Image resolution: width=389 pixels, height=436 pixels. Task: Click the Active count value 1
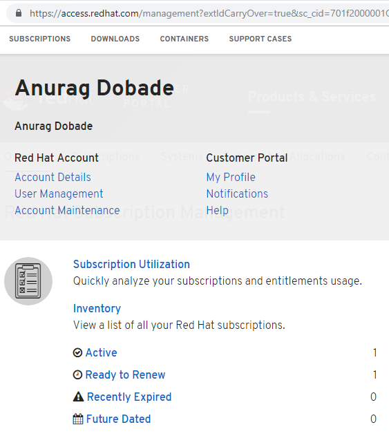pos(374,352)
